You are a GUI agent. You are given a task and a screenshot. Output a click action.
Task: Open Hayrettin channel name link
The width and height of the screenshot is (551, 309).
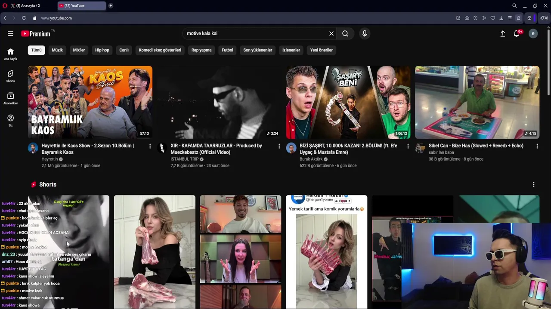[x=50, y=159]
